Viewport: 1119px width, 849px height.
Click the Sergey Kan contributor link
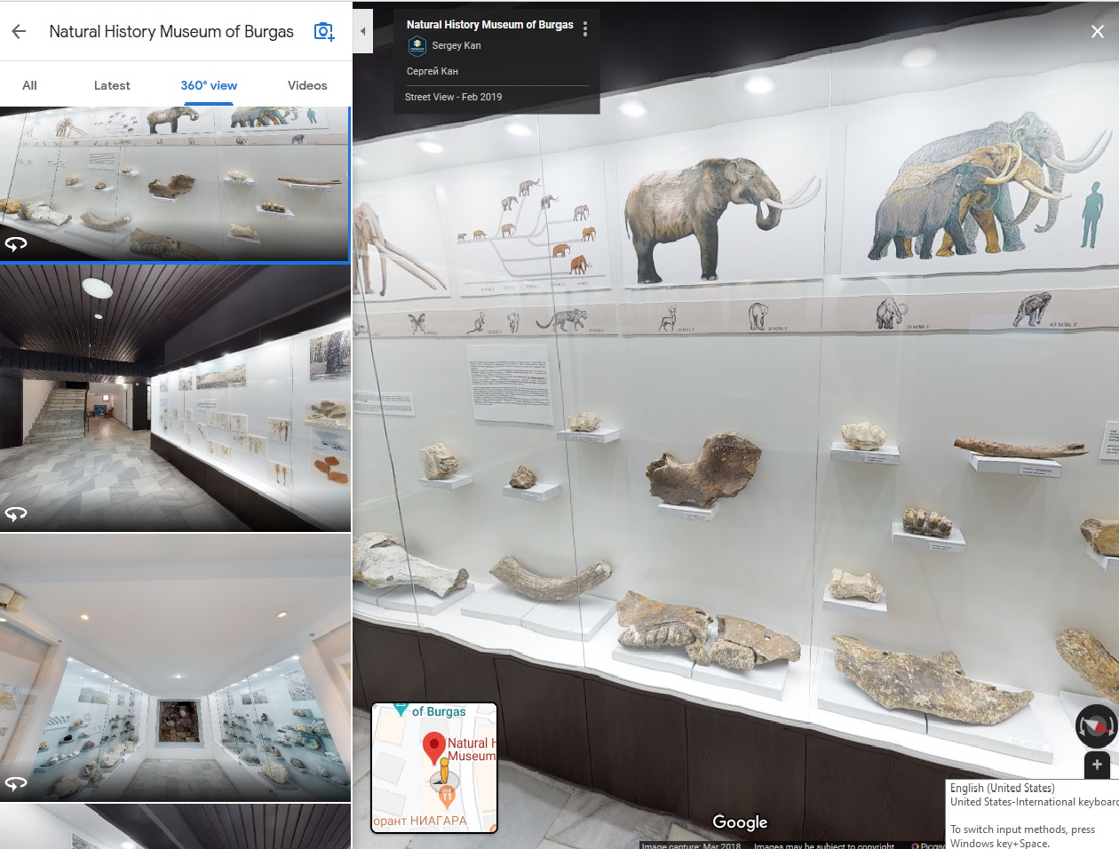(456, 45)
